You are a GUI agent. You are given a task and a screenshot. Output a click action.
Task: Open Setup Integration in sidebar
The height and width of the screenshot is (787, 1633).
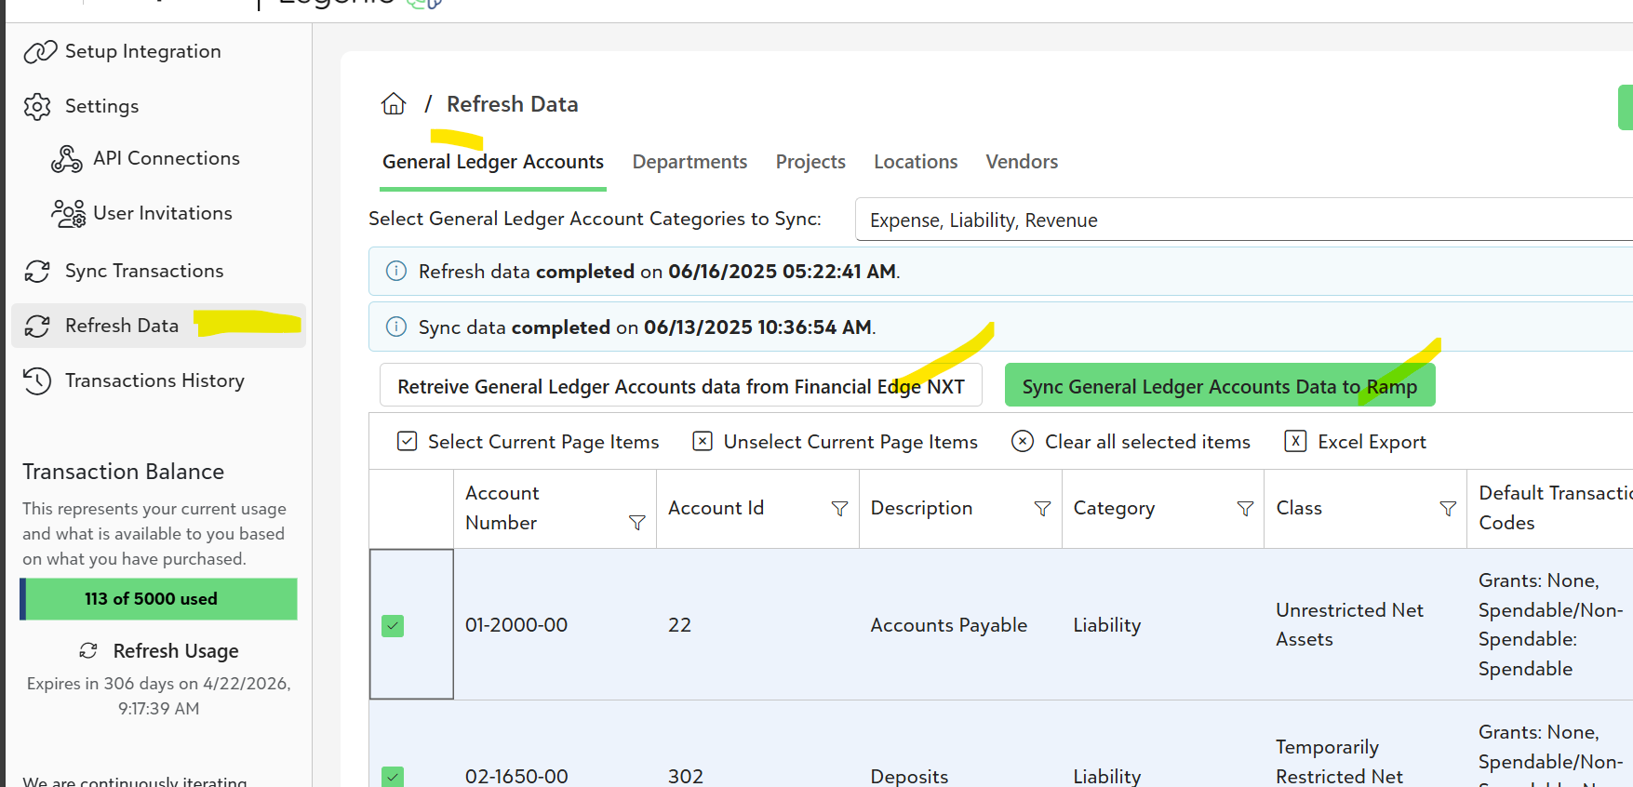point(143,52)
